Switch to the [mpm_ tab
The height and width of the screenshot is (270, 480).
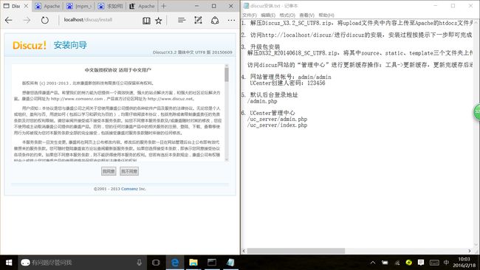(x=79, y=6)
